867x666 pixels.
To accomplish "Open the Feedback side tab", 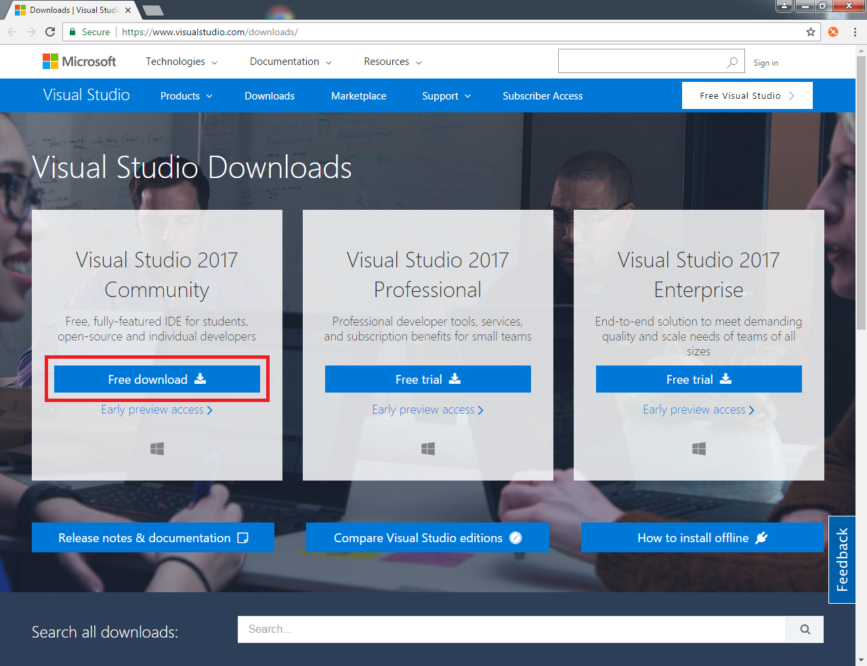I will [842, 560].
